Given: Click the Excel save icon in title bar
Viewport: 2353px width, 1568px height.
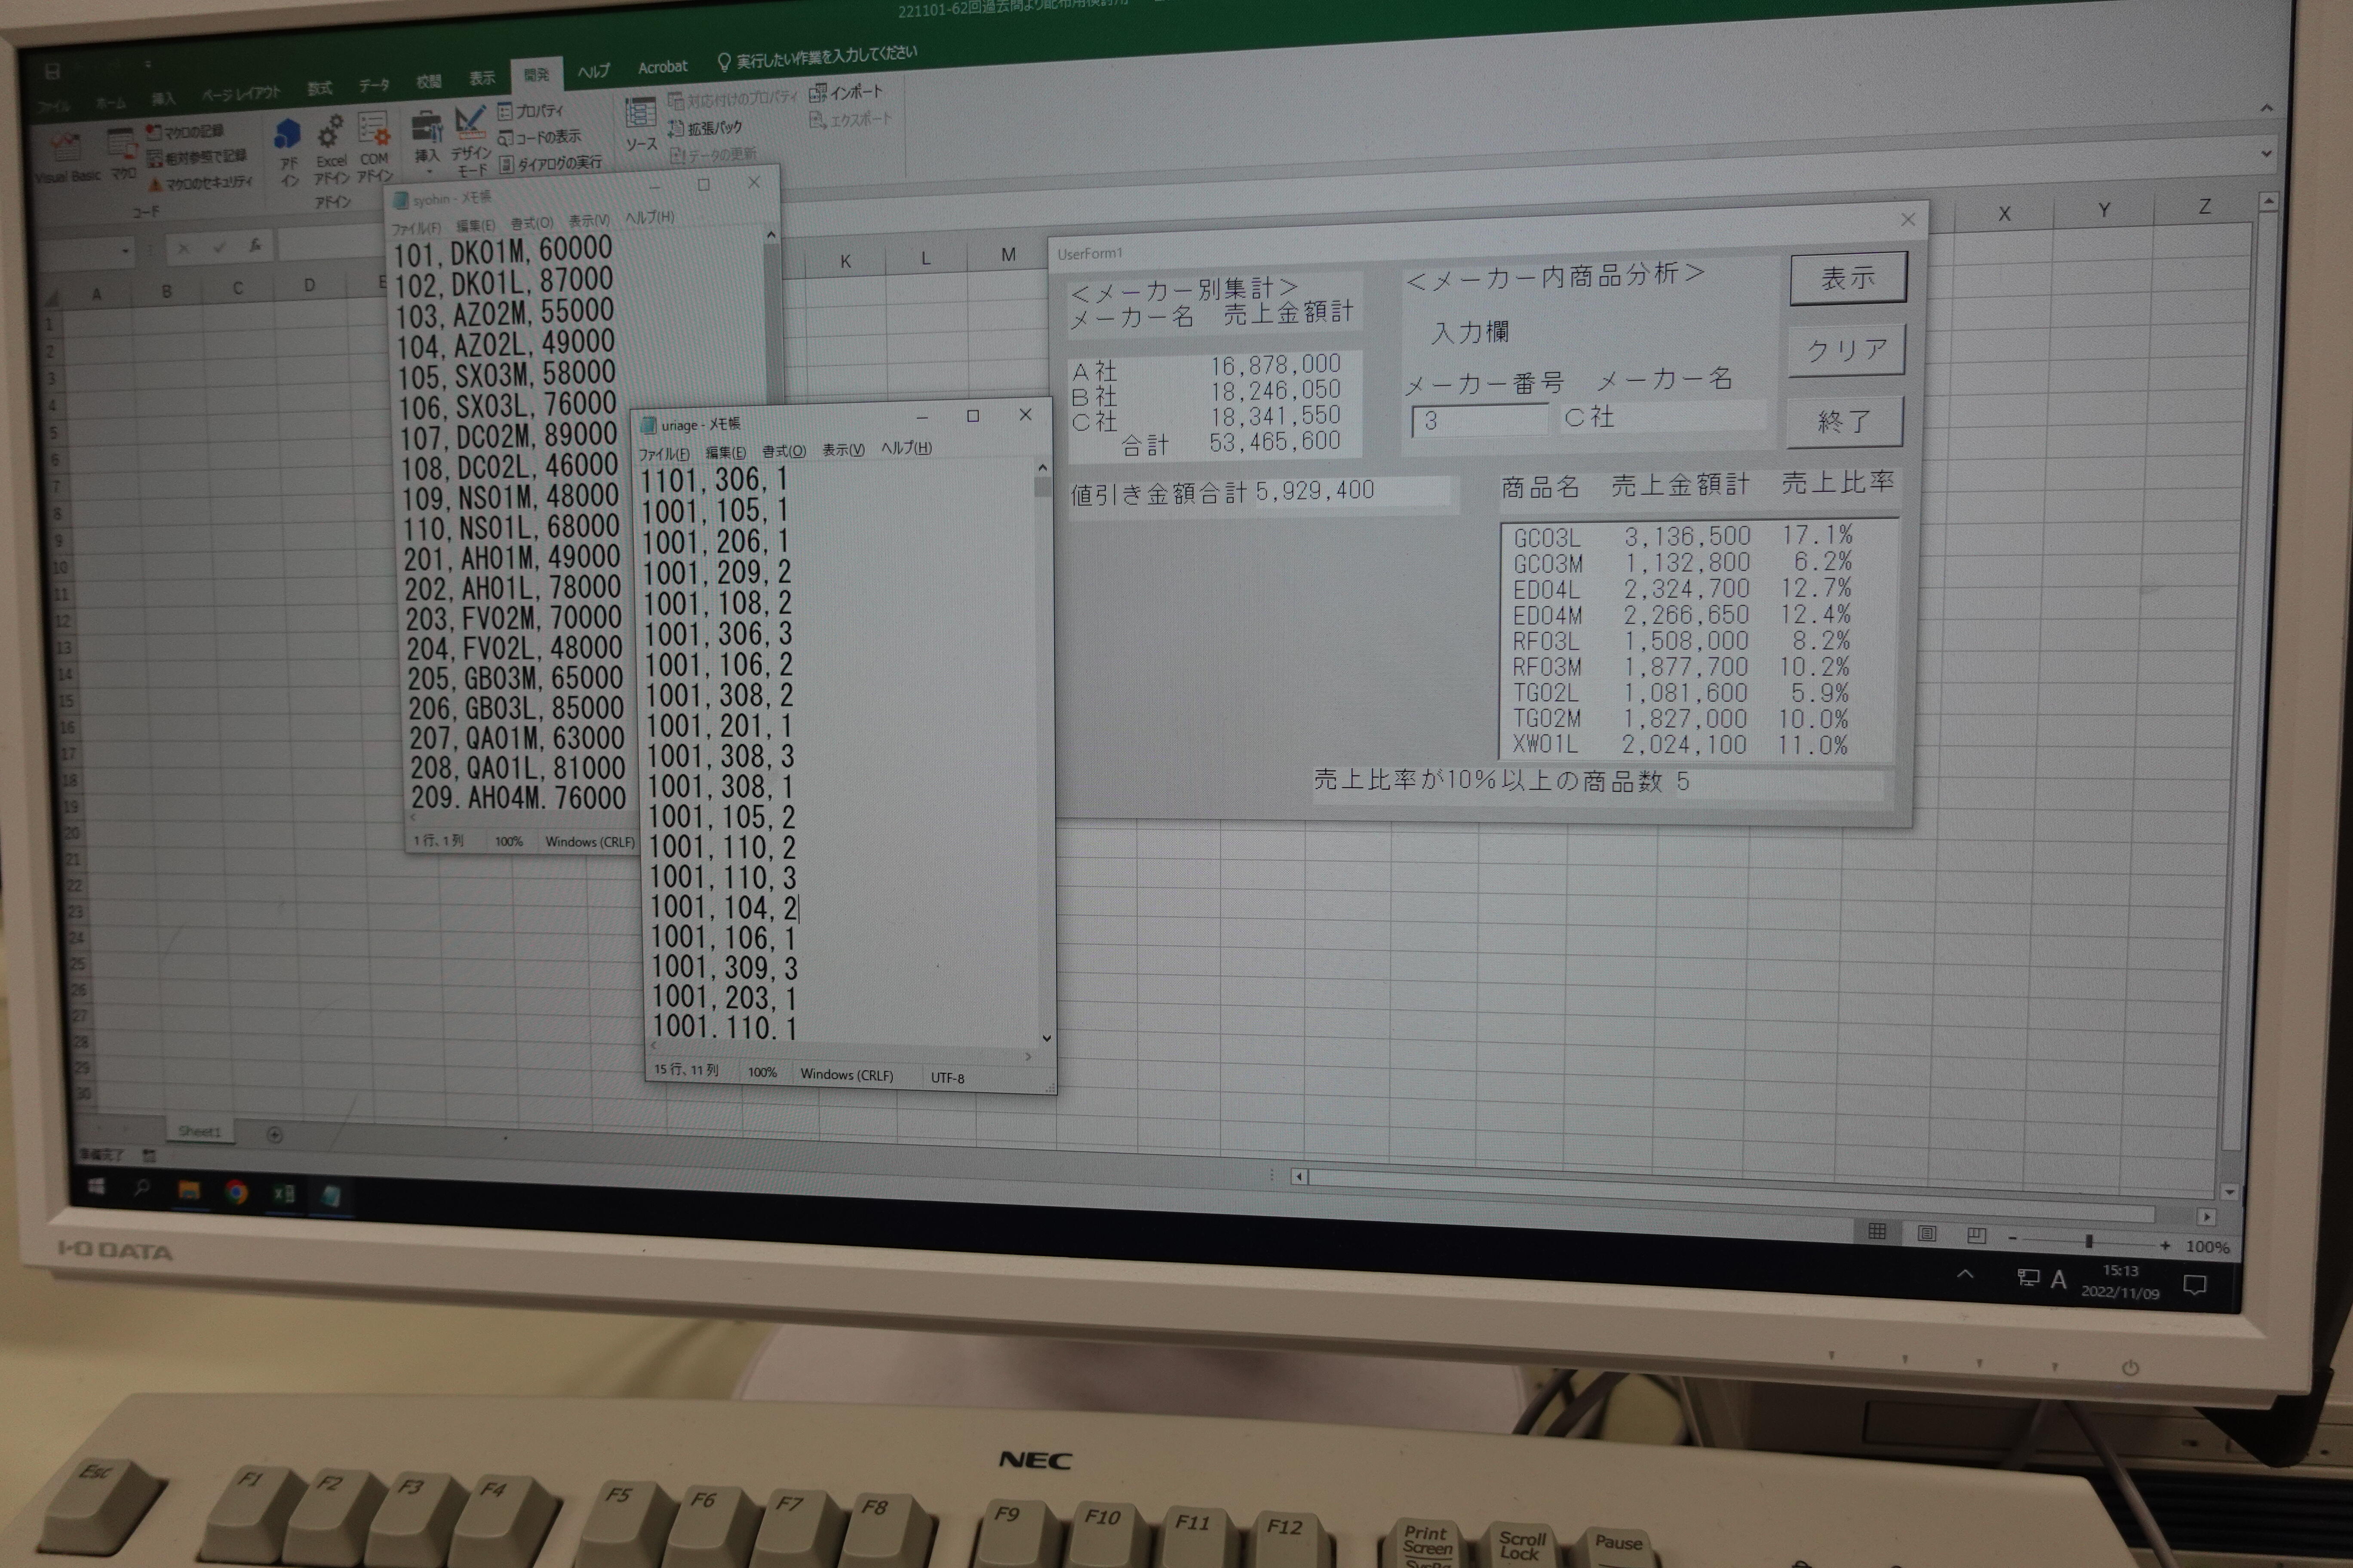Looking at the screenshot, I should pyautogui.click(x=52, y=71).
